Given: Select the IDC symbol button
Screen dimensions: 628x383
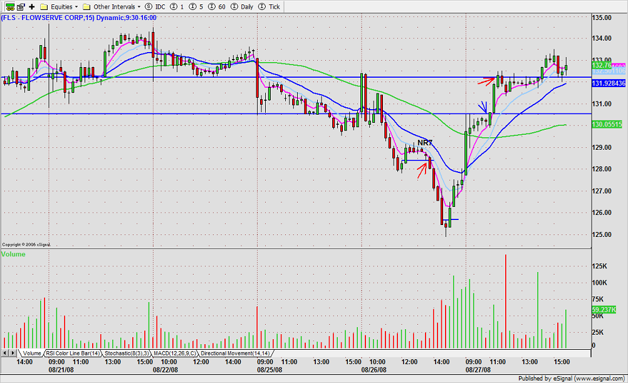Looking at the screenshot, I should (155, 7).
